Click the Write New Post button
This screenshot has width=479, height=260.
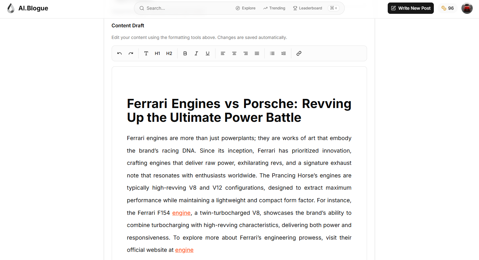[411, 8]
